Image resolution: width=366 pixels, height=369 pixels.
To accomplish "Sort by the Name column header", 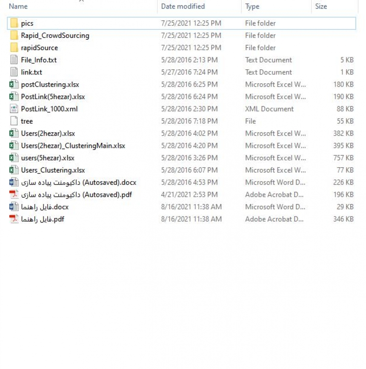I will 18,6.
